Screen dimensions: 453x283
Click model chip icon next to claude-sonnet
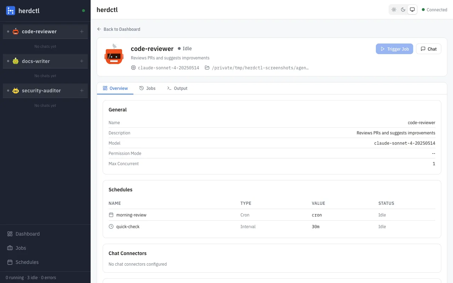point(133,68)
